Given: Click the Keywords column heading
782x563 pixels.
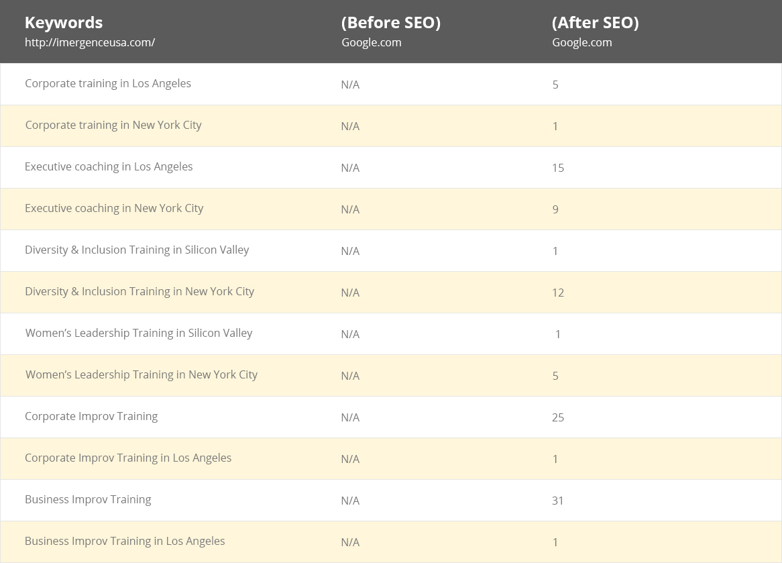Looking at the screenshot, I should pyautogui.click(x=64, y=22).
